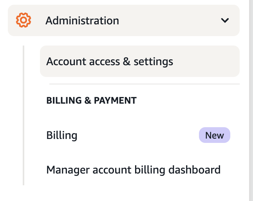Click the divider line below Account access & settings
Screen dimensions: 253x201
point(144,84)
